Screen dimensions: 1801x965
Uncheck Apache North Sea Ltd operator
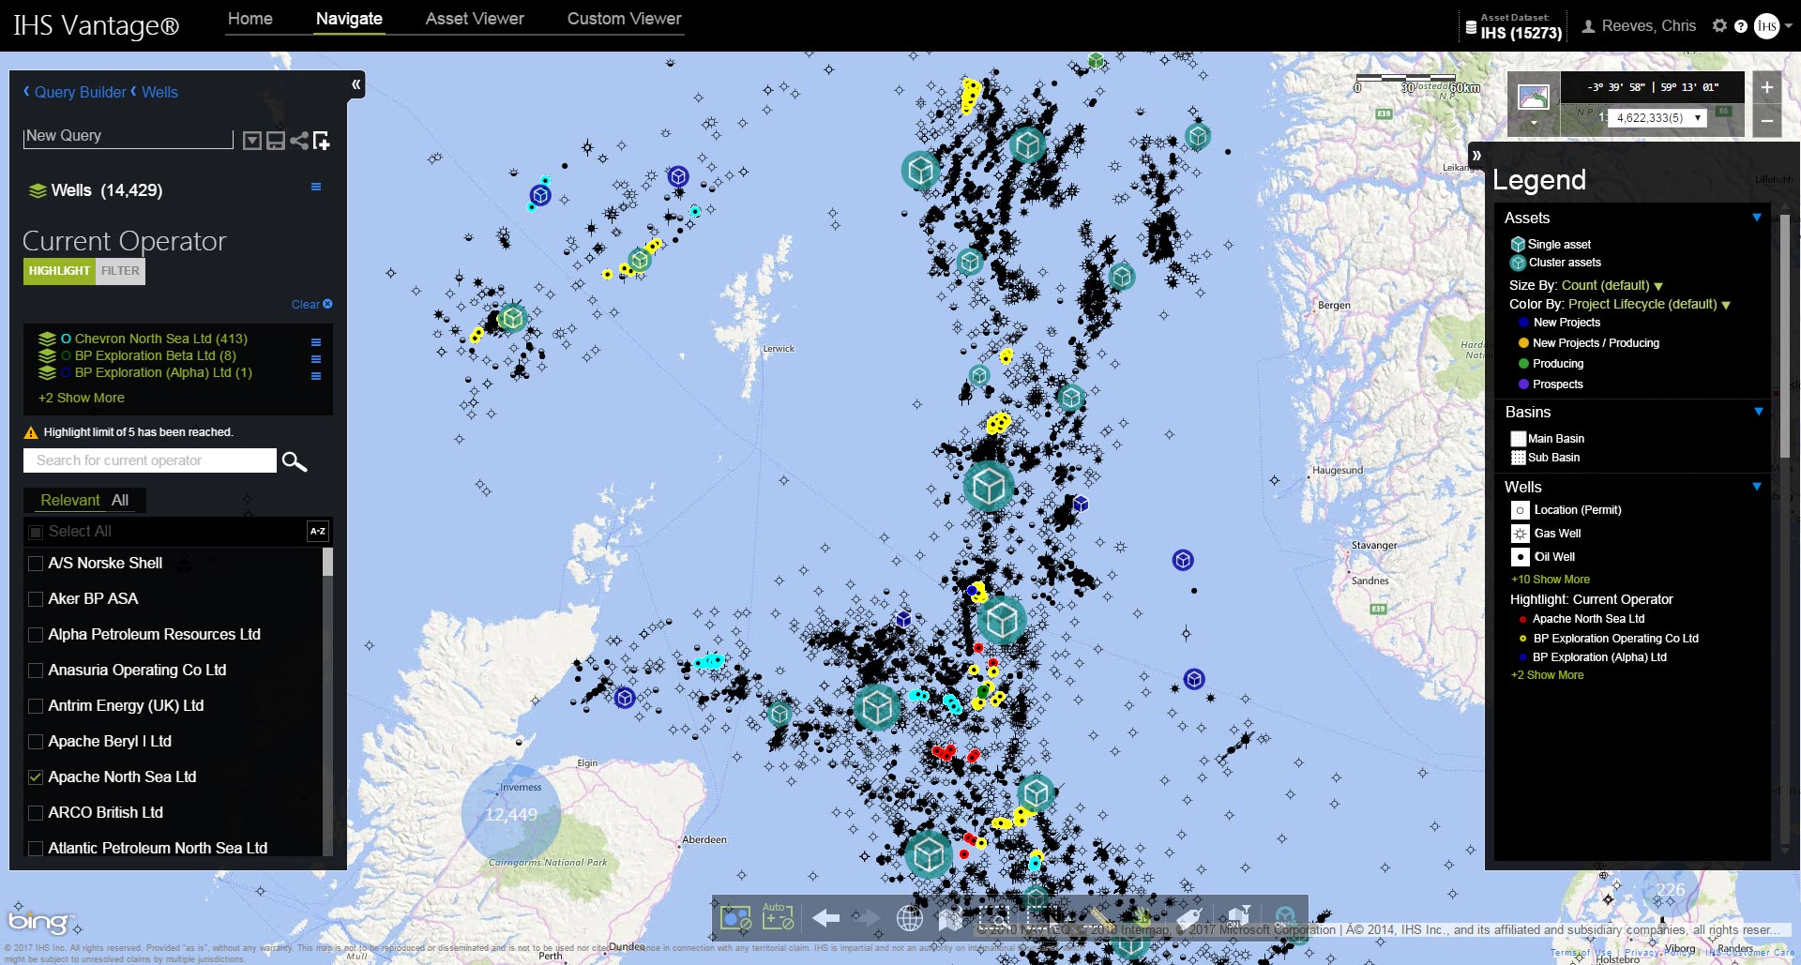(36, 777)
